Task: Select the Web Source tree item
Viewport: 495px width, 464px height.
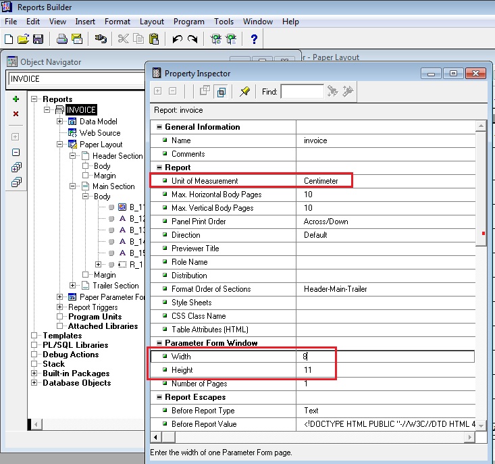Action: (99, 133)
